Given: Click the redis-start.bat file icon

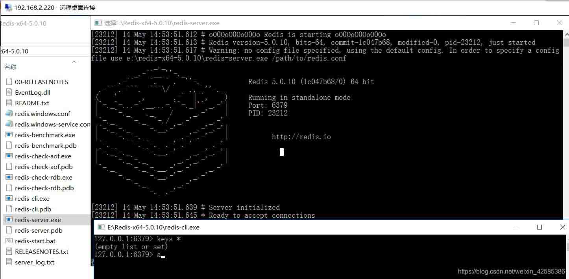Looking at the screenshot, I should tap(9, 241).
